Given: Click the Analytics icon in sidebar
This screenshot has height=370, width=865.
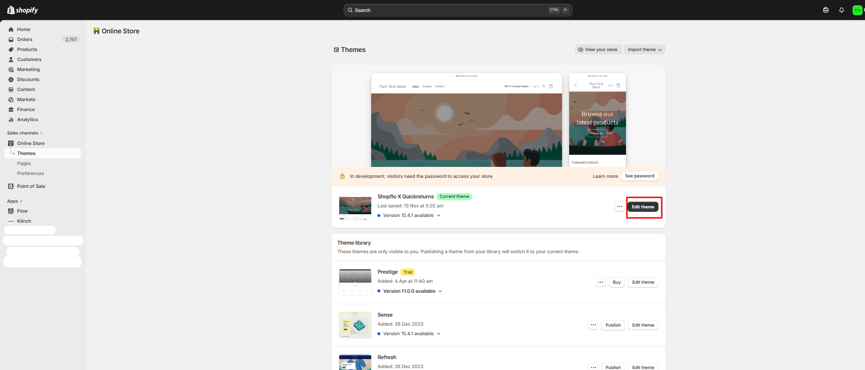Looking at the screenshot, I should pyautogui.click(x=11, y=120).
